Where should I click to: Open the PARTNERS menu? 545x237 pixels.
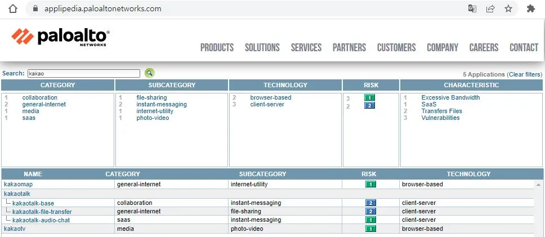349,47
